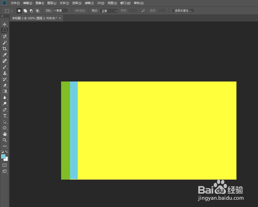This screenshot has width=258, height=207.
Task: Select the Eyedropper tool
Action: (5, 55)
